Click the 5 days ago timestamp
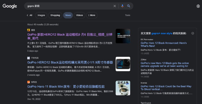Viewport: 202px width, 104px height. pyautogui.click(x=33, y=51)
